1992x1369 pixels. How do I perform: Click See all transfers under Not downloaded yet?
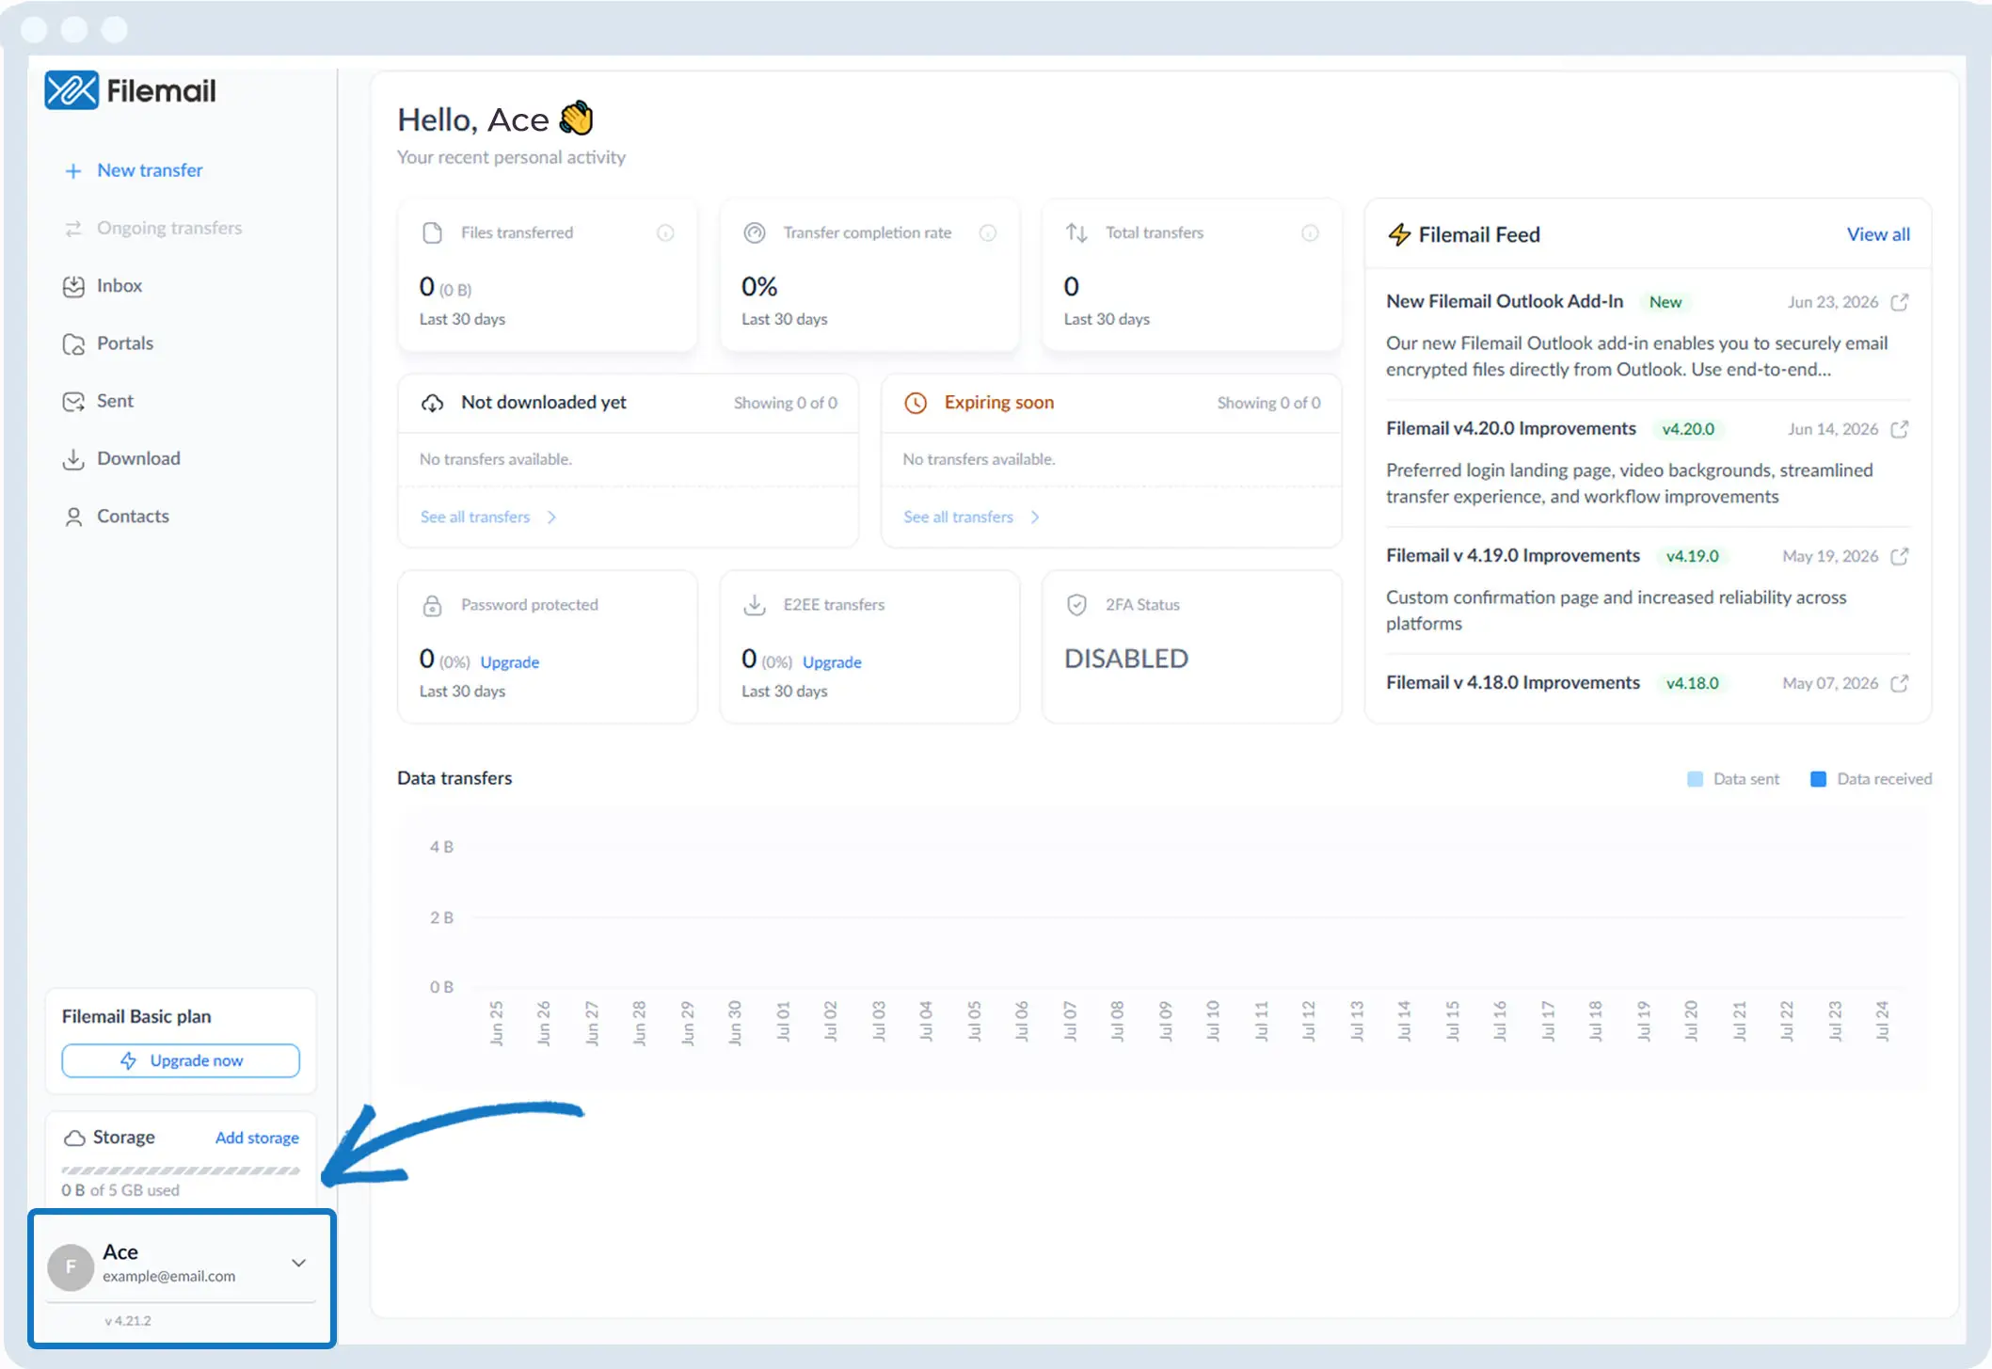[x=475, y=517]
